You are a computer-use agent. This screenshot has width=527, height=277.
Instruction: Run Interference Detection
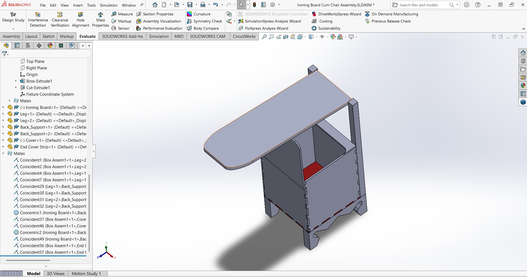click(x=38, y=20)
